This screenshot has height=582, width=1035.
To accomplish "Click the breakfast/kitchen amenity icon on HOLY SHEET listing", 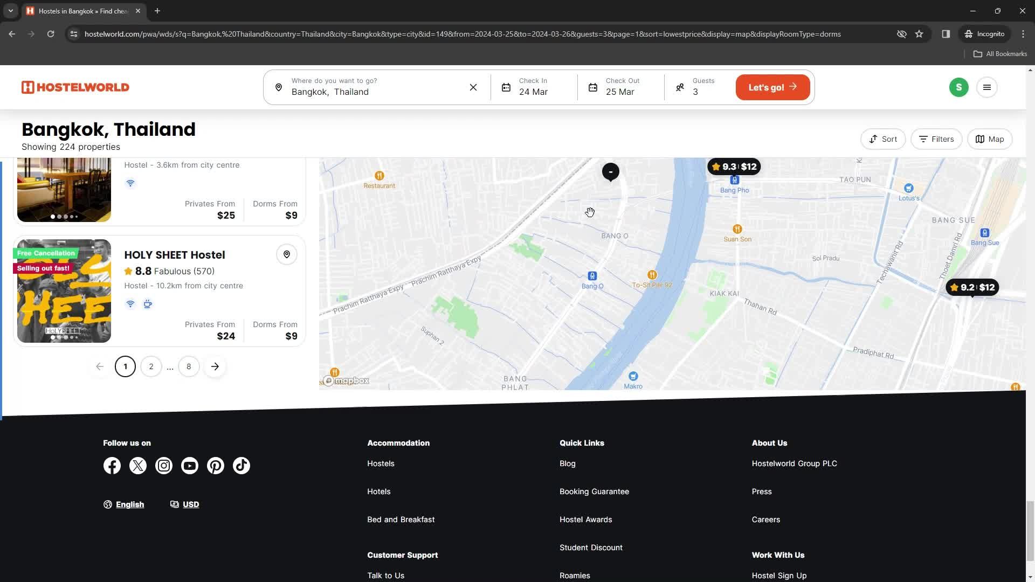I will click(147, 304).
